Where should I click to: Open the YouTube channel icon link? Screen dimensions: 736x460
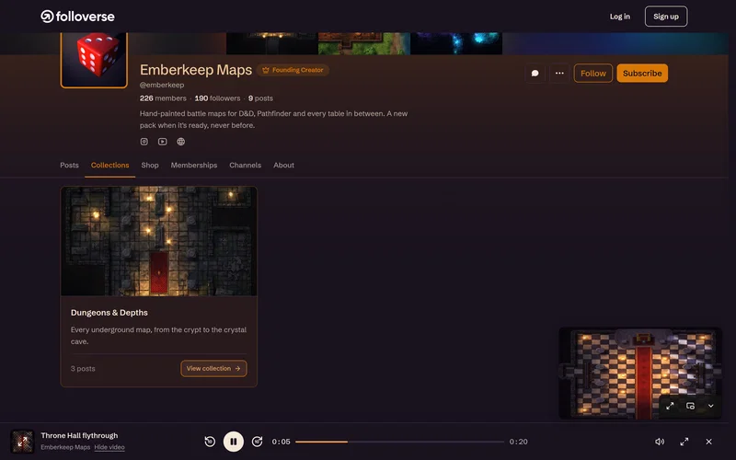tap(163, 142)
